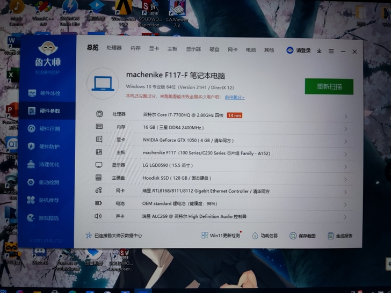The height and width of the screenshot is (293, 391).
Task: Open Proteus 8 Professional desktop shortcut
Action: coord(67,260)
